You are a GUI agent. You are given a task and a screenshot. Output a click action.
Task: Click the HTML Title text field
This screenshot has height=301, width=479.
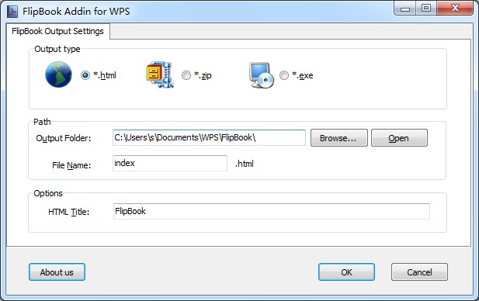(x=271, y=211)
